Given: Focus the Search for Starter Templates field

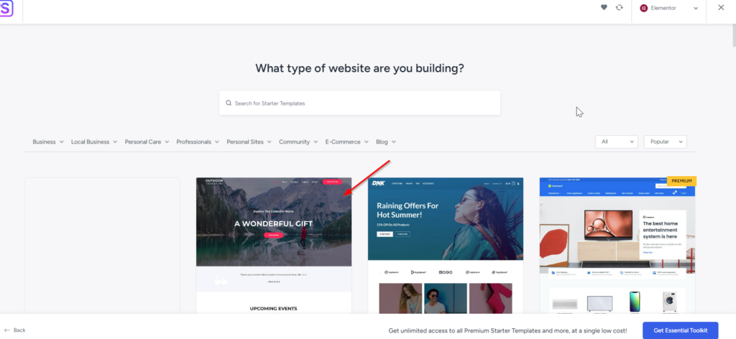Looking at the screenshot, I should point(359,103).
